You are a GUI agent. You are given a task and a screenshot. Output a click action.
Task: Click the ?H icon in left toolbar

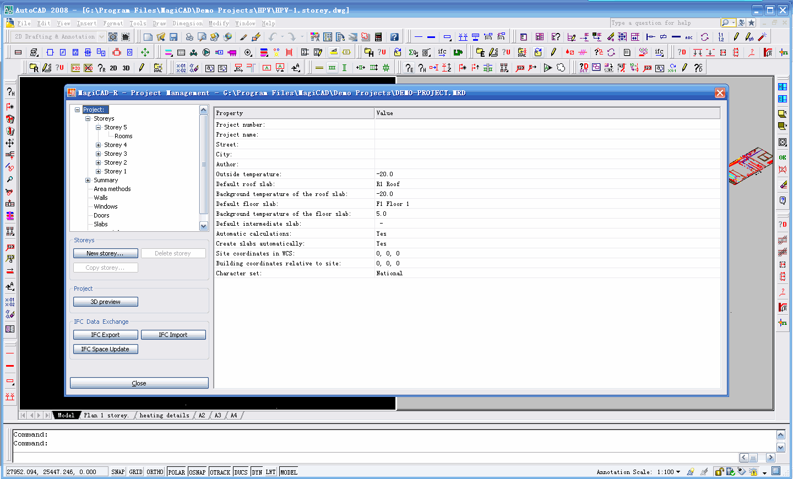(10, 92)
